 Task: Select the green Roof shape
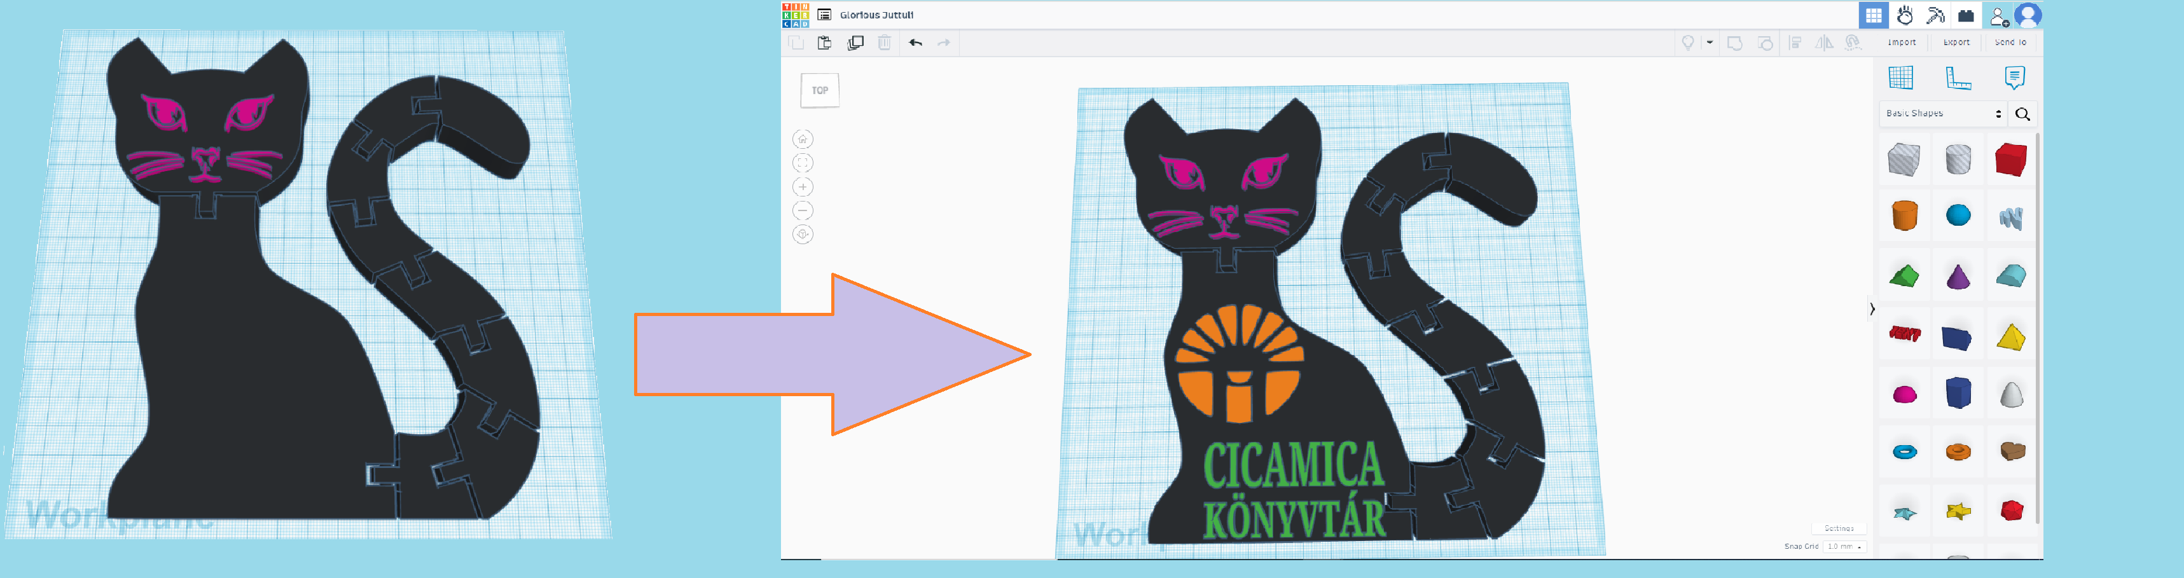click(x=1904, y=277)
